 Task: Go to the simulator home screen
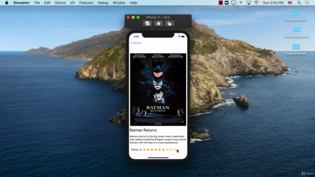[158, 24]
